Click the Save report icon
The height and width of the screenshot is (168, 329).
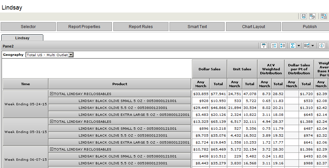point(304,16)
